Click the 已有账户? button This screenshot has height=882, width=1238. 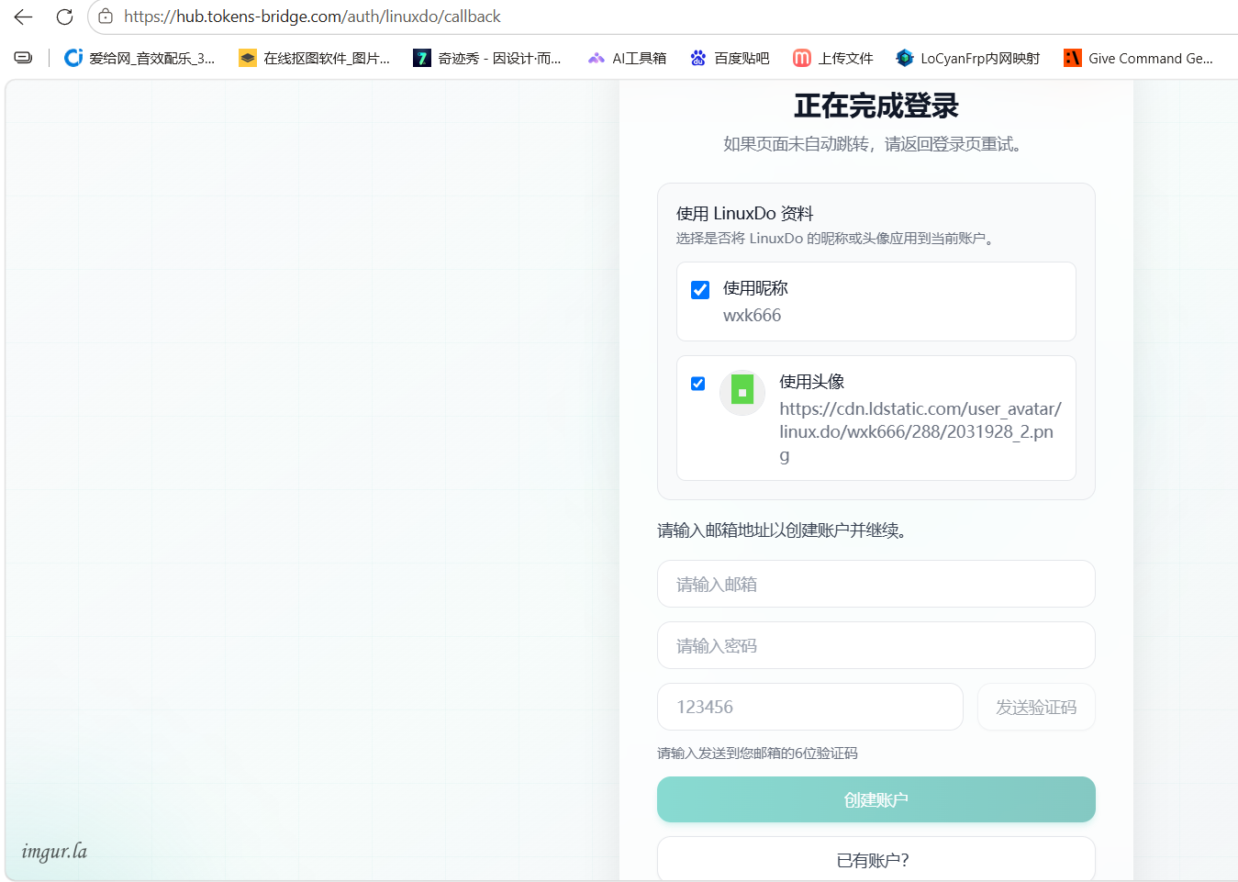click(x=876, y=859)
